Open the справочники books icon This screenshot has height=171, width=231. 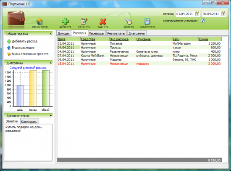click(39, 22)
